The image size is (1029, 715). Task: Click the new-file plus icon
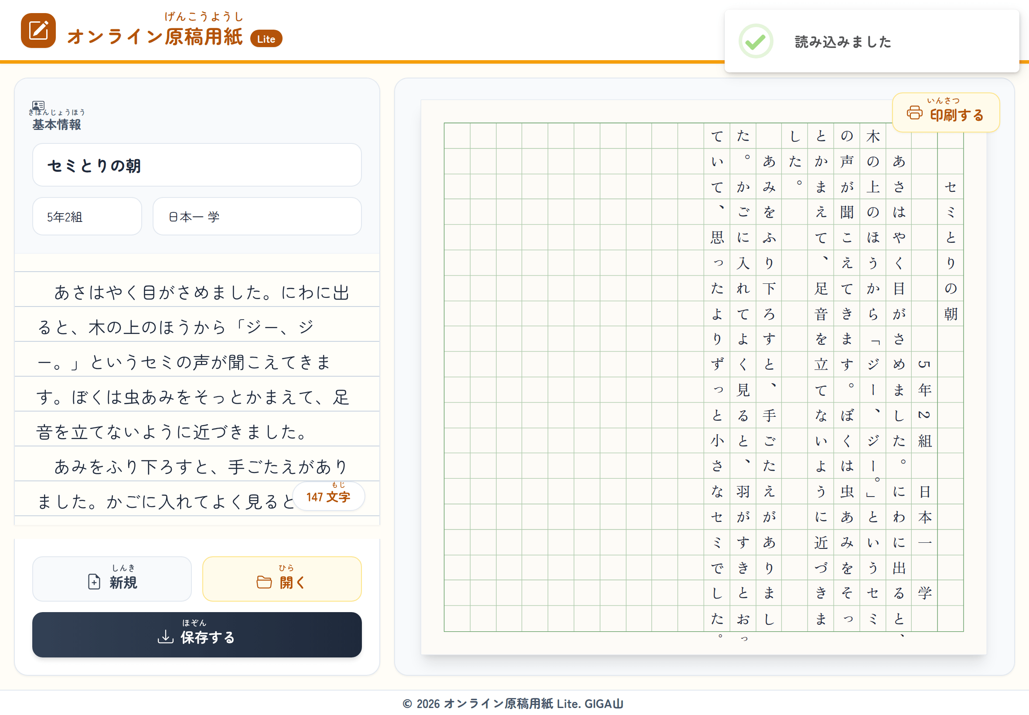tap(94, 582)
